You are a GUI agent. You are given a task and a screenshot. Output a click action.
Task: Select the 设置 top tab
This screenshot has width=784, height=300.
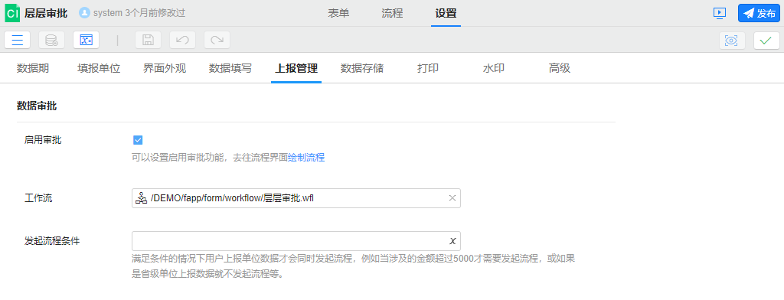446,14
